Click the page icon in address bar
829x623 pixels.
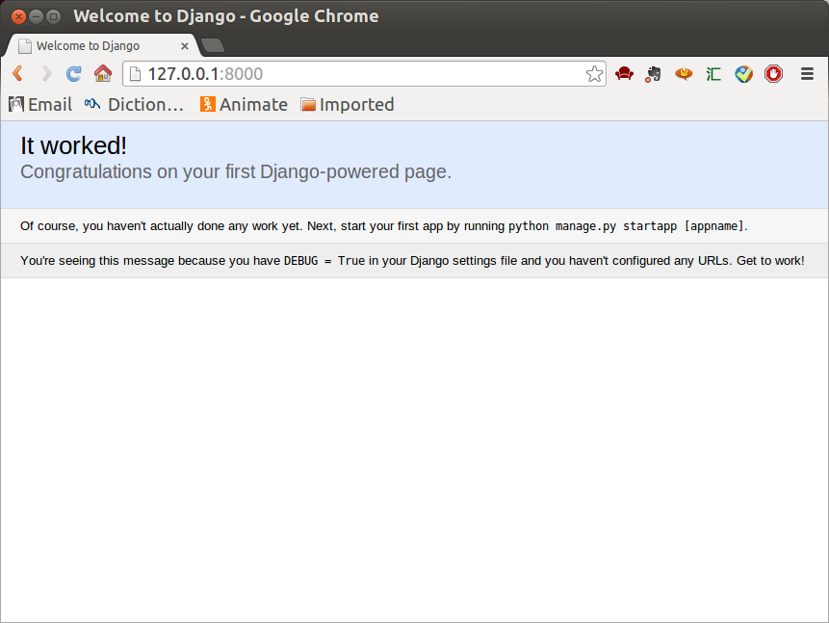click(x=136, y=74)
